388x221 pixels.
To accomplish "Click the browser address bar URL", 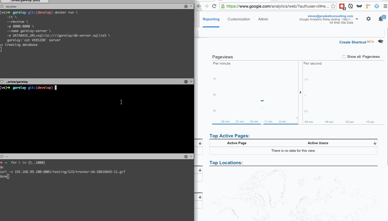I will [x=278, y=6].
